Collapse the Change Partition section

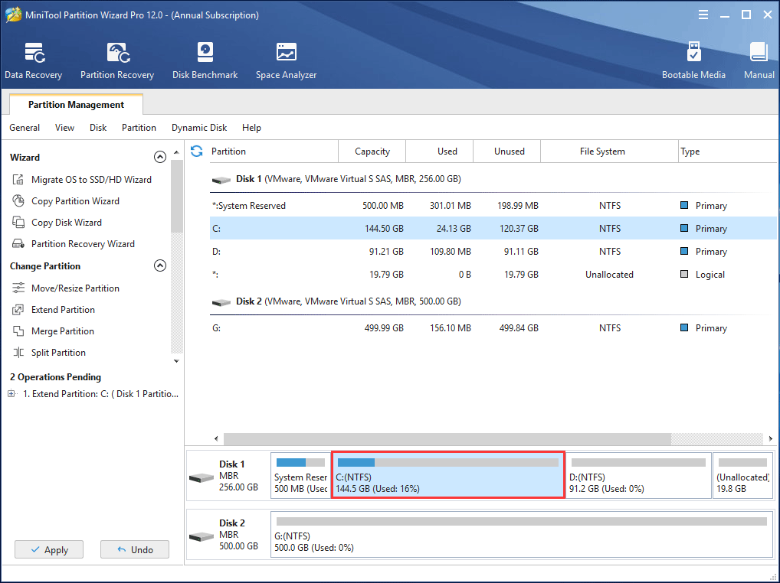160,265
